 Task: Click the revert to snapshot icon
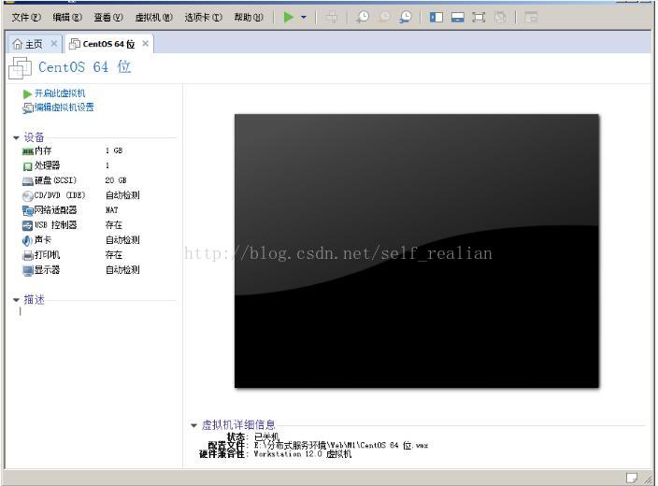[384, 17]
